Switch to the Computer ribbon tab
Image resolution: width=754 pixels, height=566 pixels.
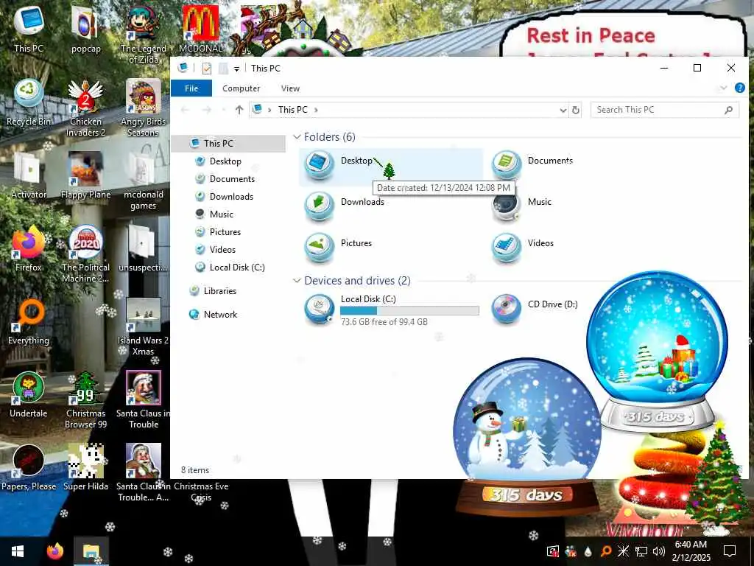click(x=241, y=88)
